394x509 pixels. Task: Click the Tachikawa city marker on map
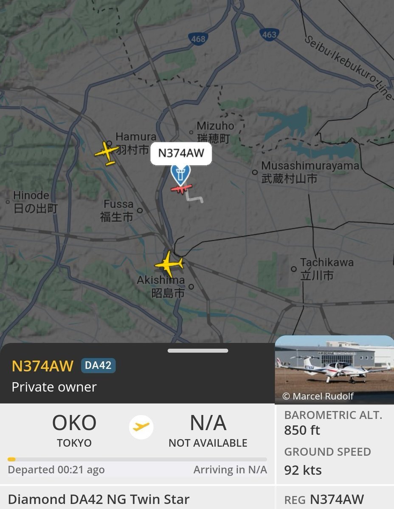(293, 269)
